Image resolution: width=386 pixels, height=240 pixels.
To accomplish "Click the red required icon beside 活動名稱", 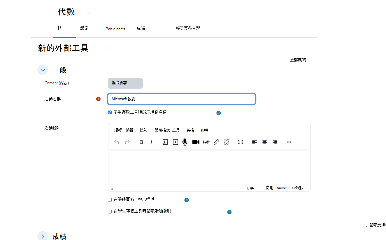I will coord(98,99).
